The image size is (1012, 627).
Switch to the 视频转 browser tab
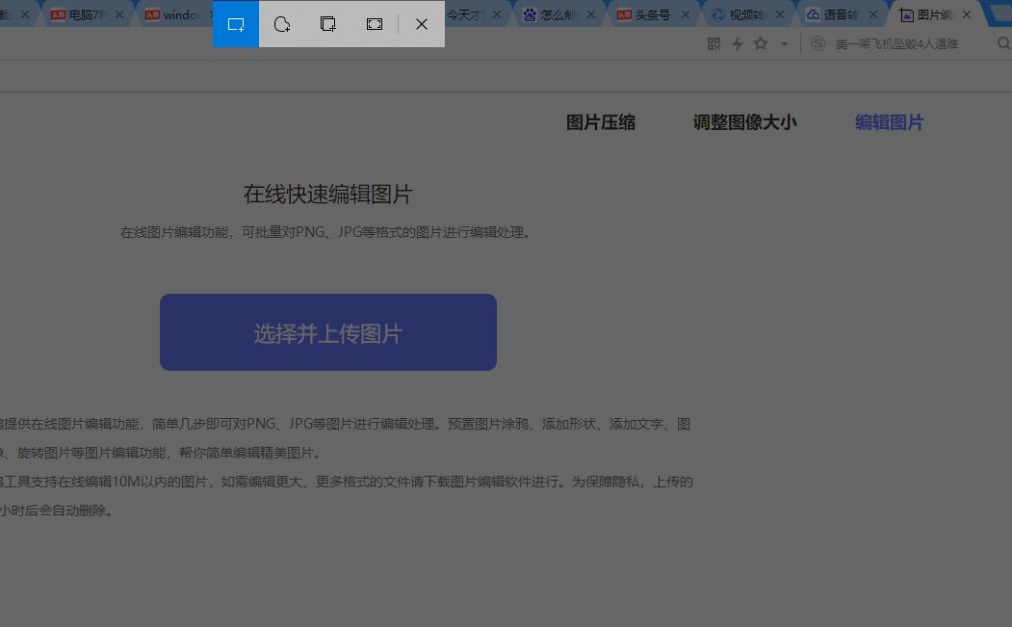click(744, 14)
